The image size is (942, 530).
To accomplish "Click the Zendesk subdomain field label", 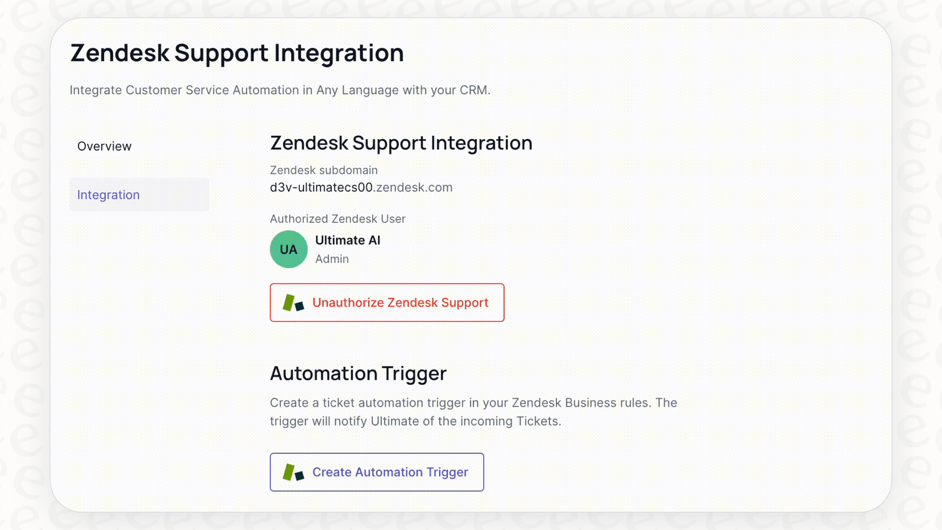I will pyautogui.click(x=324, y=170).
